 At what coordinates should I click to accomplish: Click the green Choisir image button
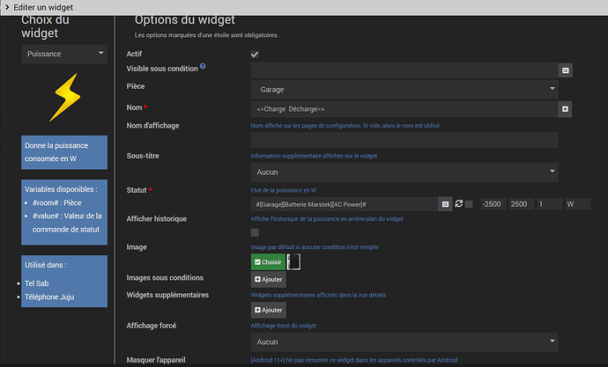[x=268, y=262]
